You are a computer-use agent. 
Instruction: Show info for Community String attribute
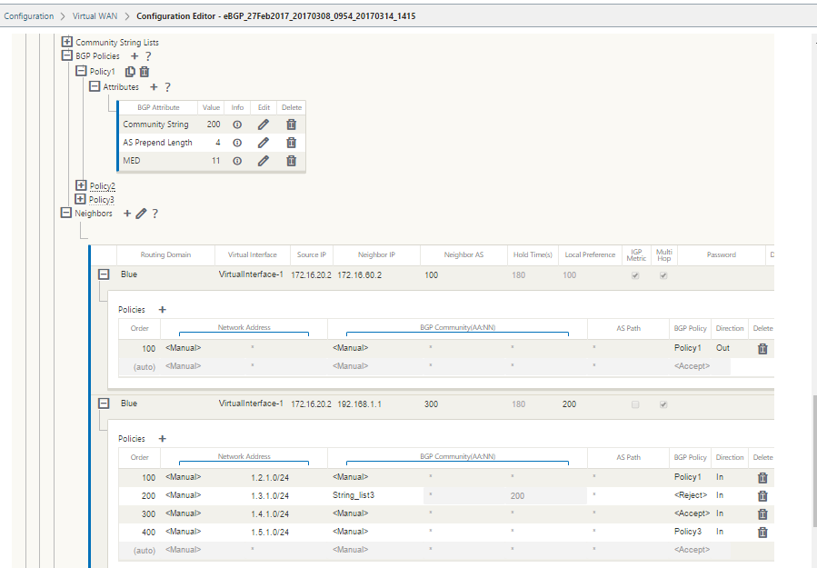tap(237, 125)
